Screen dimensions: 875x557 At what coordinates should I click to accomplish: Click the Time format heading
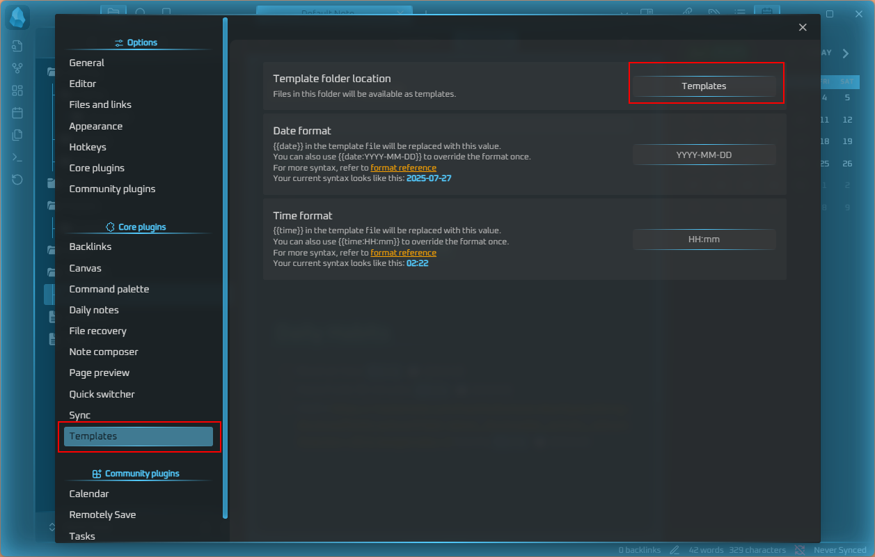[x=303, y=216]
